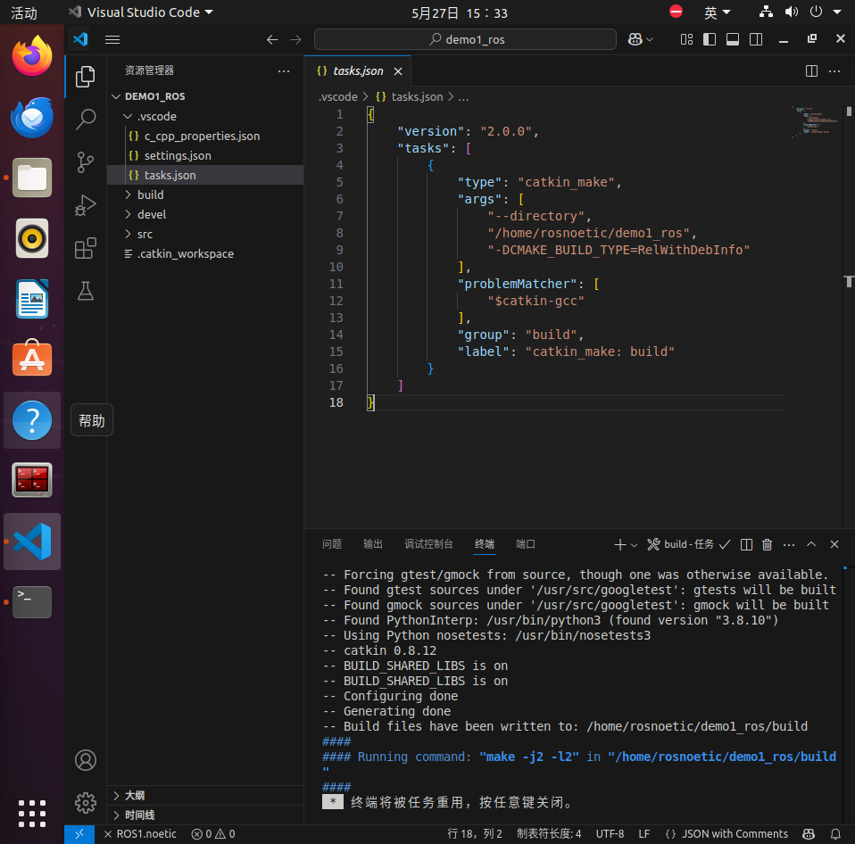Open the Accounts icon in activity bar
The width and height of the screenshot is (855, 844).
(x=85, y=760)
